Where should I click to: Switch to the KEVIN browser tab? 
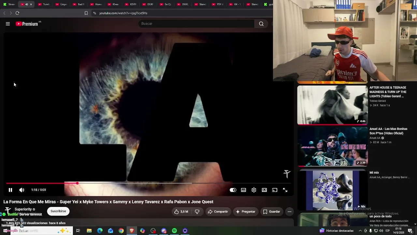(x=130, y=4)
